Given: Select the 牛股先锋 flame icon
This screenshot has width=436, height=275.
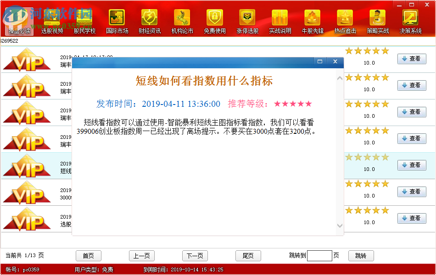Looking at the screenshot, I should tap(313, 19).
